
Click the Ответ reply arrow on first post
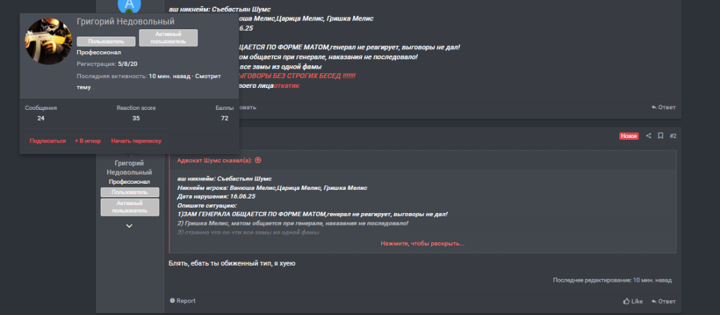(663, 107)
